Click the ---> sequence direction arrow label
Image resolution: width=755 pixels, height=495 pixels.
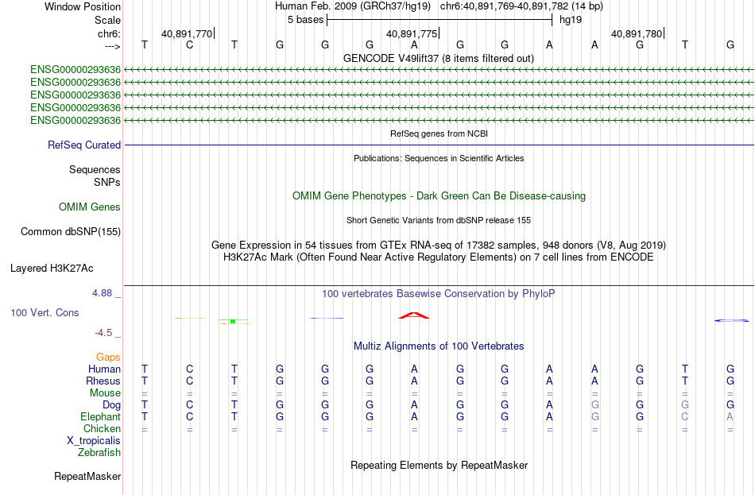112,46
